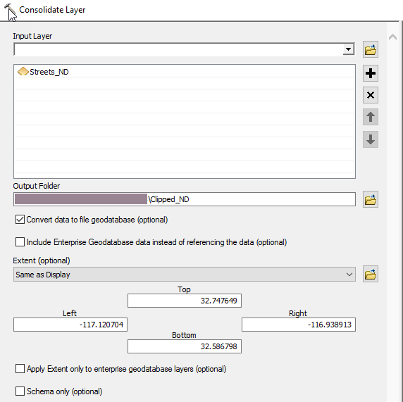Uncheck Convert data to file geodatabase

(x=20, y=220)
